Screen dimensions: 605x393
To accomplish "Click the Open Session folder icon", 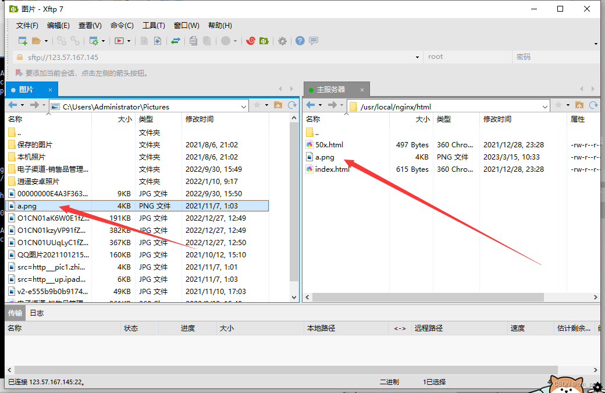I will [x=36, y=41].
